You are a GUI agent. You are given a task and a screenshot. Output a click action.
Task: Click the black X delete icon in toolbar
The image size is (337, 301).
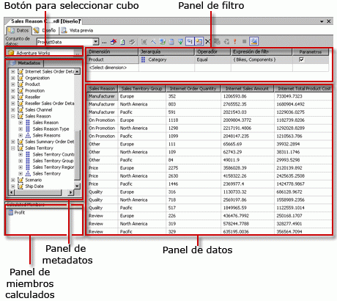[207, 42]
